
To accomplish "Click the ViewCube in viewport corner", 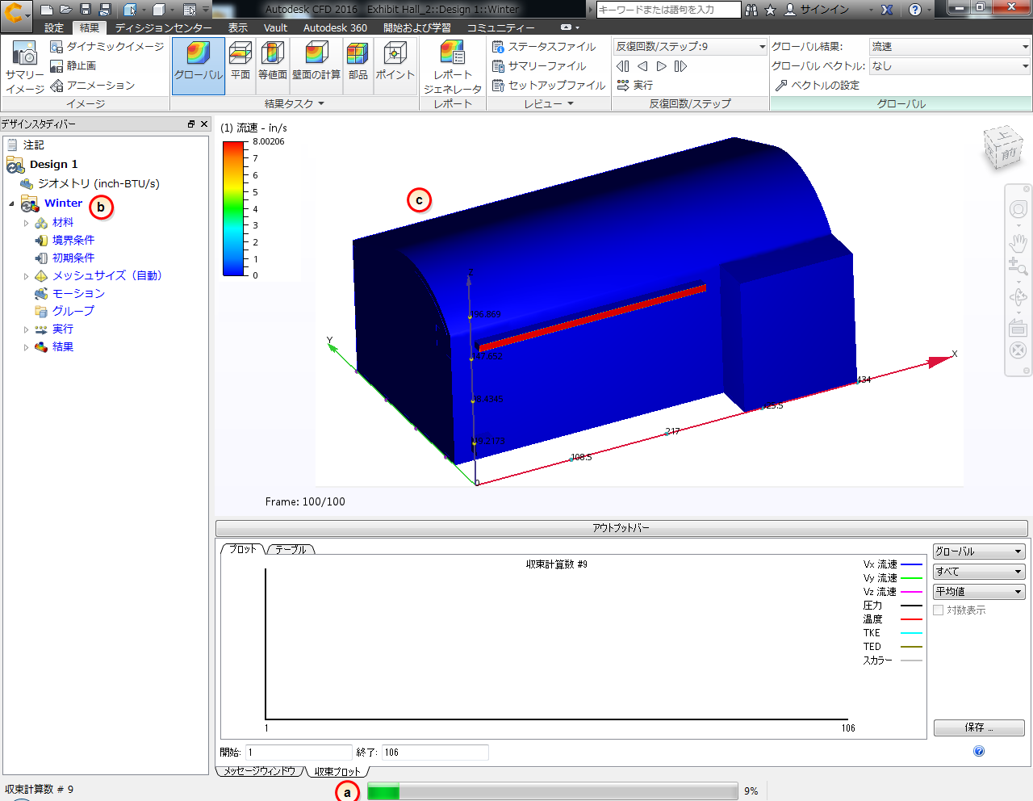I will (x=1003, y=147).
